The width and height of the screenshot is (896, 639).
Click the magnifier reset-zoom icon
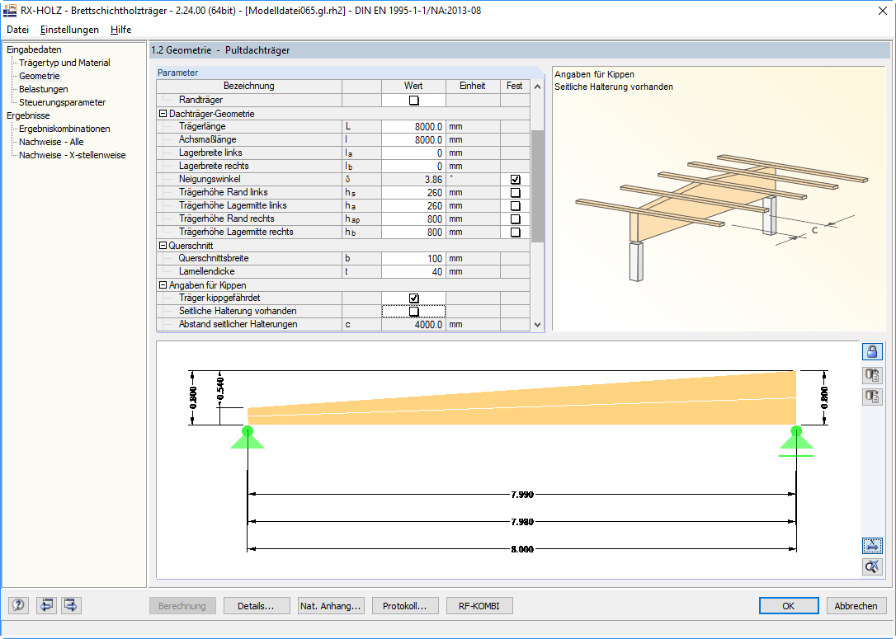[872, 566]
